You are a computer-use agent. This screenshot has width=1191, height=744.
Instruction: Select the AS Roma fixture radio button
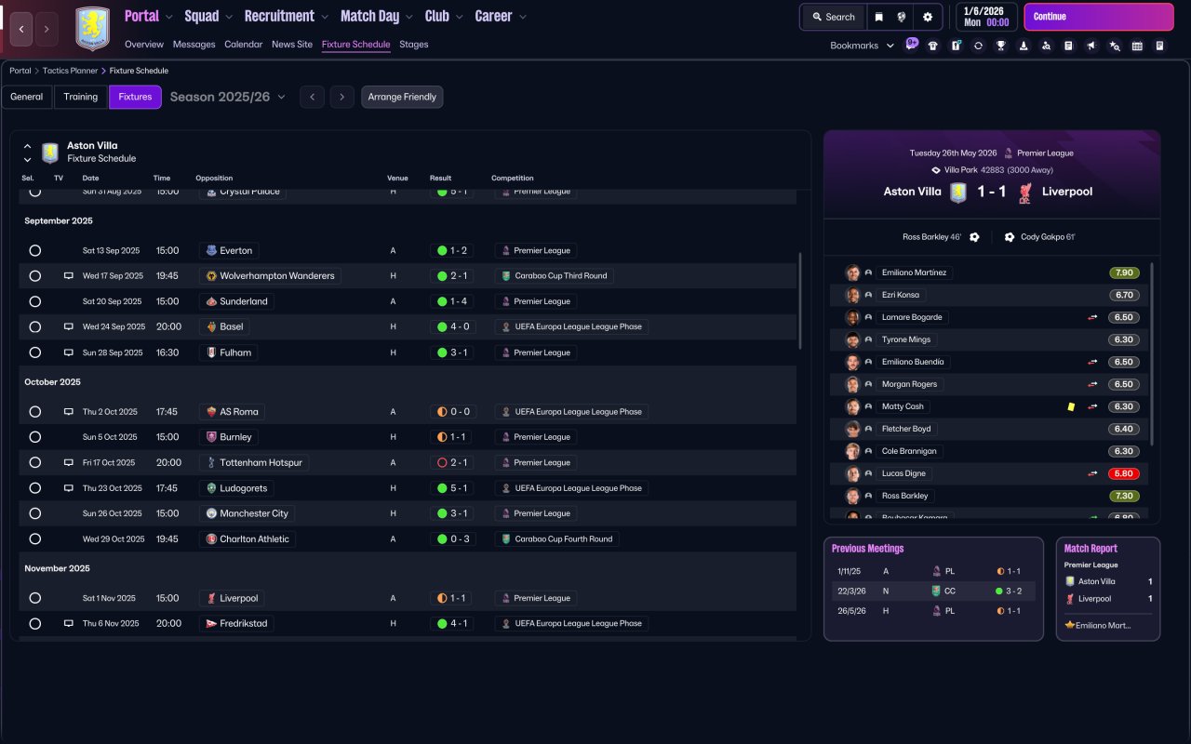click(x=34, y=412)
